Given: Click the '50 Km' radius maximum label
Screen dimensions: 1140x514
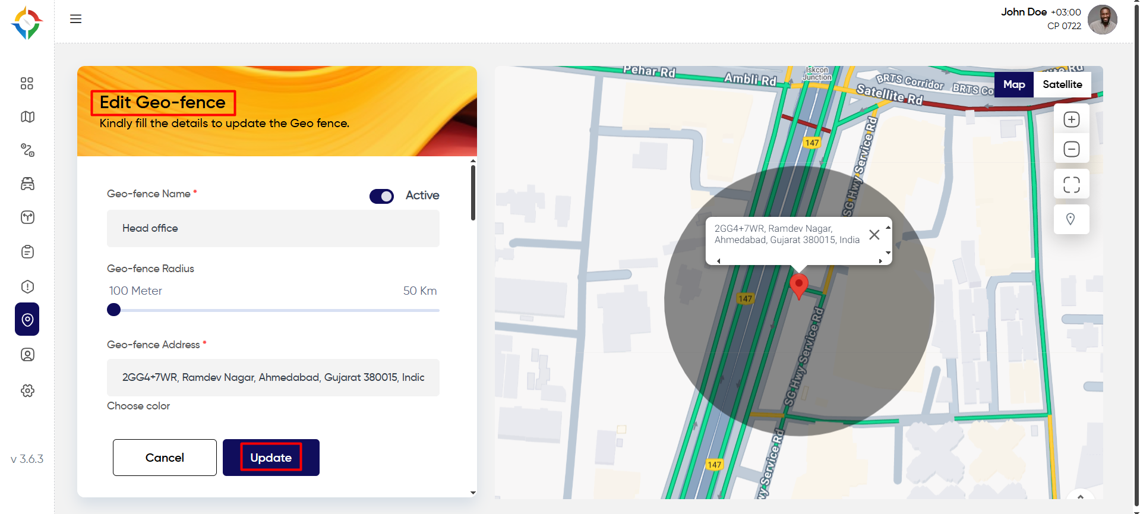Looking at the screenshot, I should click(420, 291).
